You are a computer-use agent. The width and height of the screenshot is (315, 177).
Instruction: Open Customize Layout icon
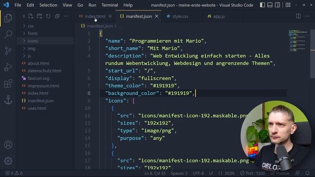[288, 5]
